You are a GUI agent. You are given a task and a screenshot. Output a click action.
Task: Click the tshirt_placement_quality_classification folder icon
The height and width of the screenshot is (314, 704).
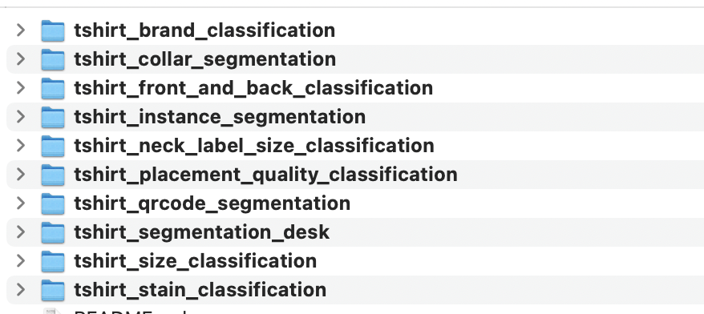coord(53,175)
